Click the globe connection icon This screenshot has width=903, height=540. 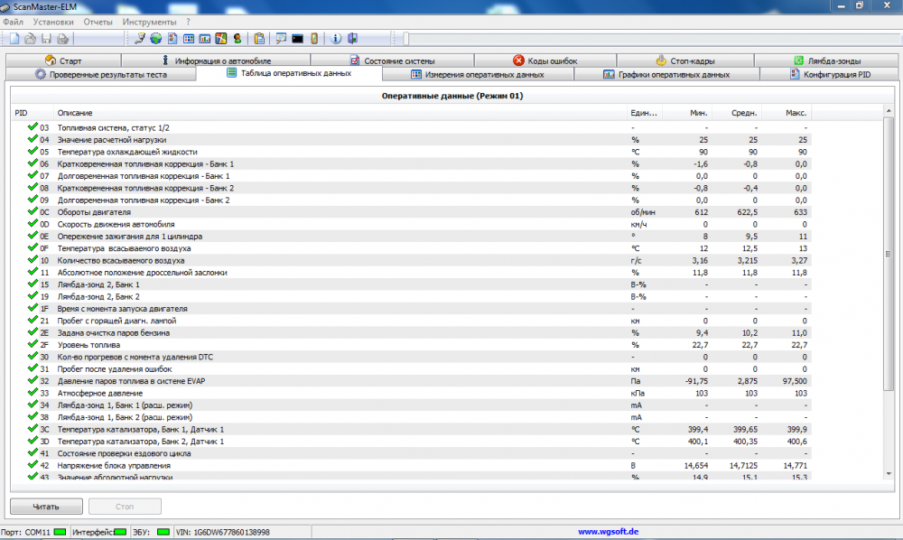(154, 38)
